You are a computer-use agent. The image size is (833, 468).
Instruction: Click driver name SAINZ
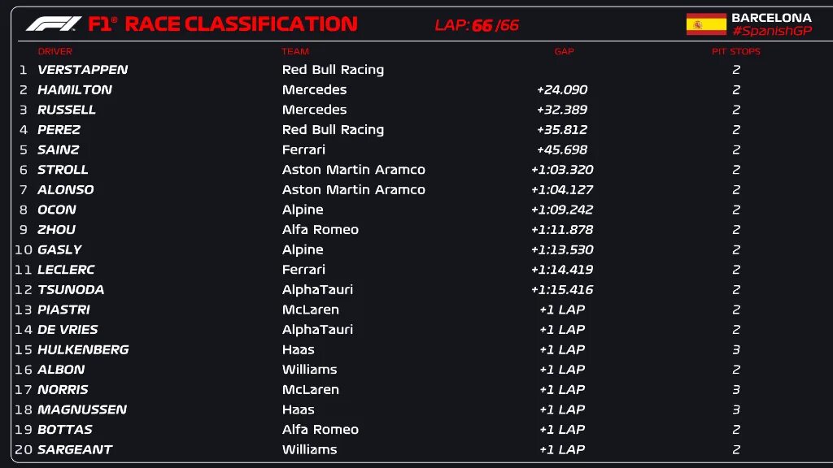(59, 149)
